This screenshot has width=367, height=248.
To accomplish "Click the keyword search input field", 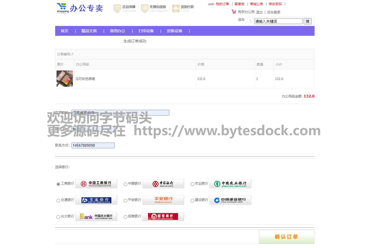I will coord(278,21).
